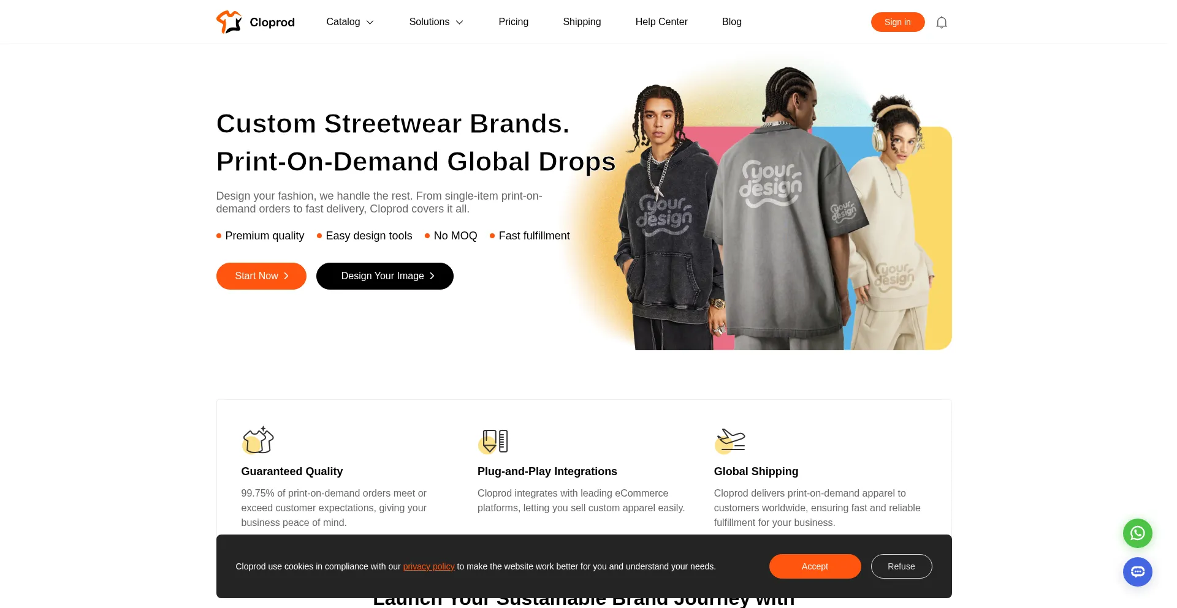Open WhatsApp chat floating icon
The image size is (1177, 608).
[1137, 533]
